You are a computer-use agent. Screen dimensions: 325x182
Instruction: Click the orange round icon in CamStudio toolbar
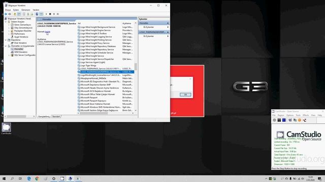[300, 120]
